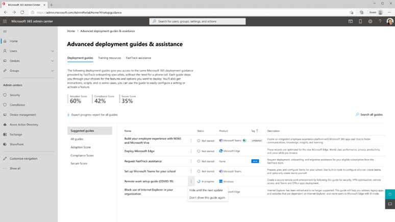The height and width of the screenshot is (222, 395).
Task: Click the feedback chat icon button
Action: [390, 204]
